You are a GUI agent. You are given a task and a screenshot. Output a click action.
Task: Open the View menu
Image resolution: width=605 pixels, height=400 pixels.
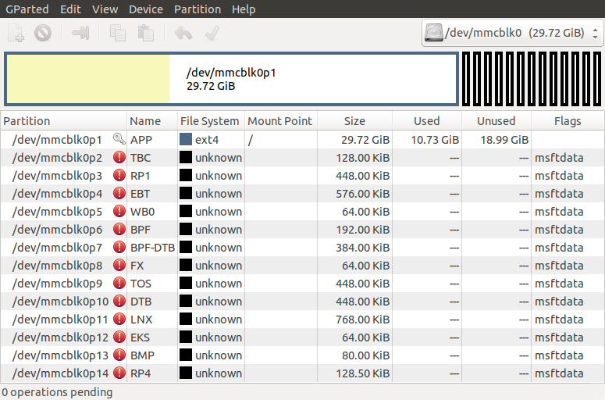tap(105, 9)
